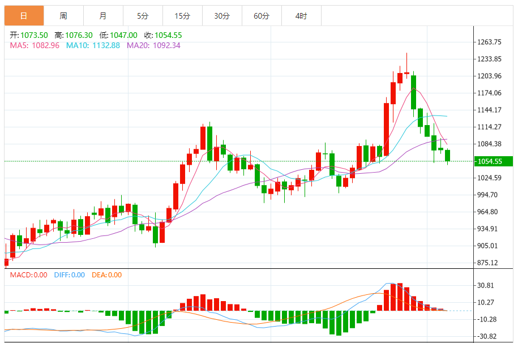This screenshot has height=343, width=518.
Task: Switch to the 周 (weekly) tab
Action: coord(64,15)
